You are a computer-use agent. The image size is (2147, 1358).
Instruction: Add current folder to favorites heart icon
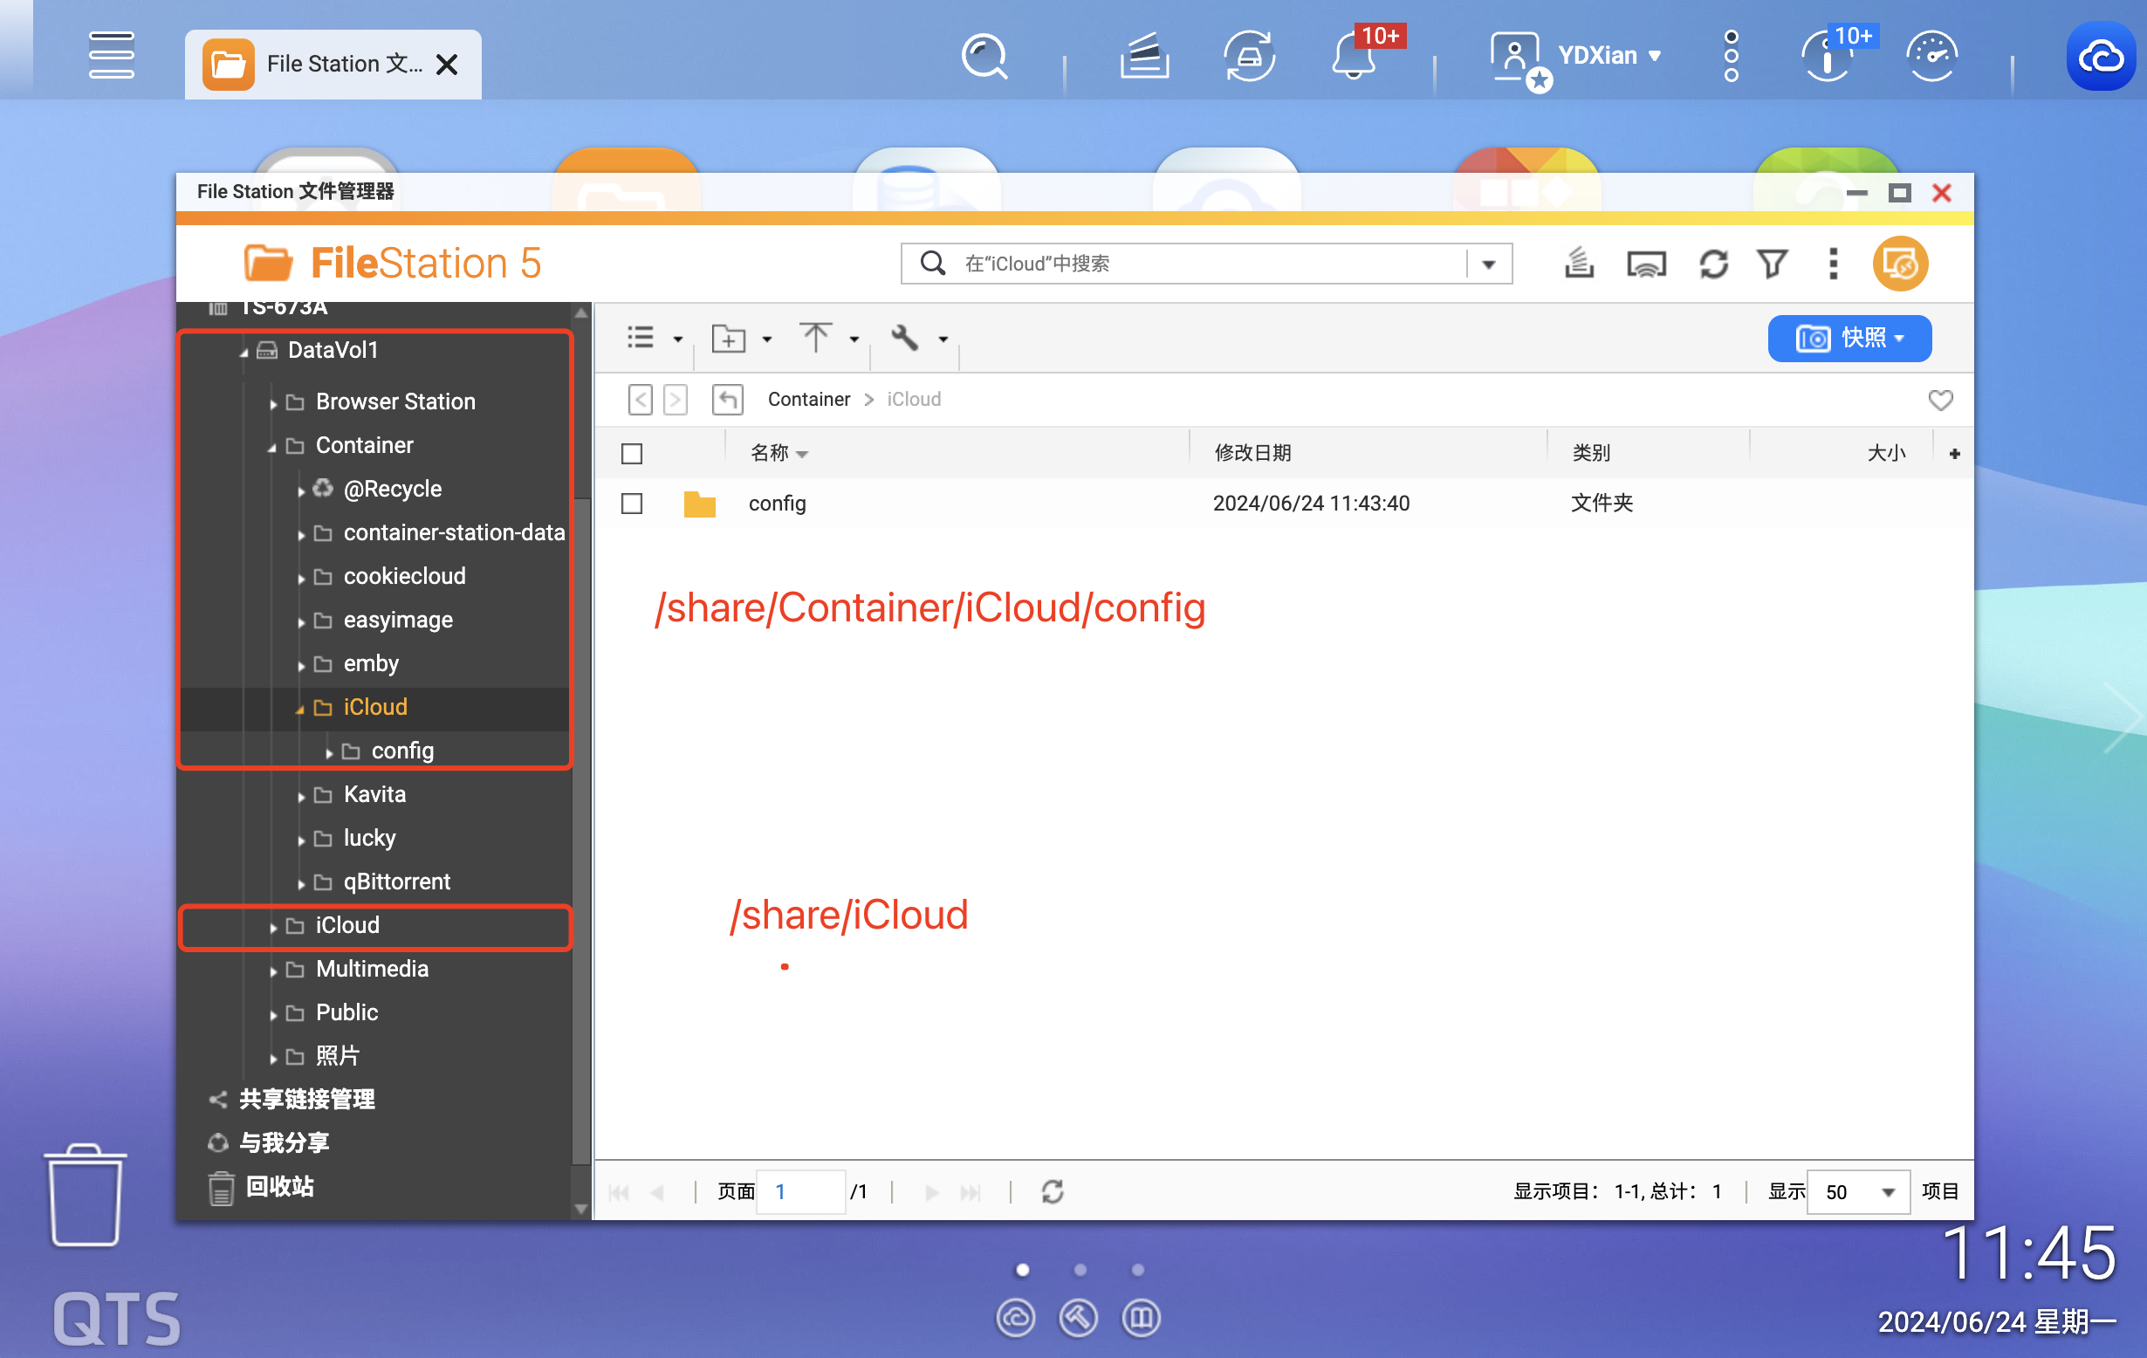[1940, 400]
